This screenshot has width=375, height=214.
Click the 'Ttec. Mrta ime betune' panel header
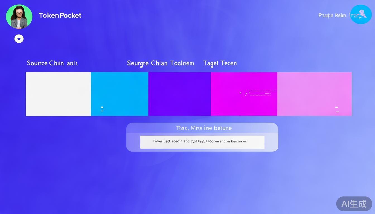coord(203,128)
